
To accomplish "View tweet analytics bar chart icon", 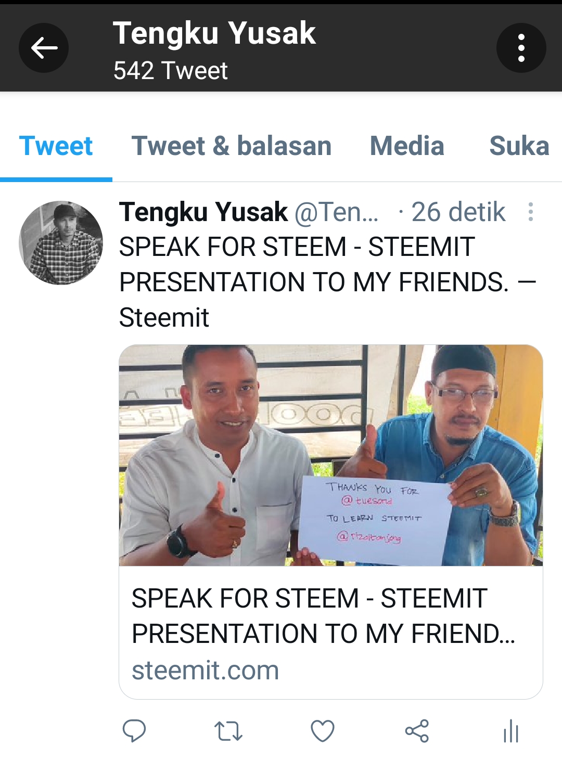I will 511,731.
